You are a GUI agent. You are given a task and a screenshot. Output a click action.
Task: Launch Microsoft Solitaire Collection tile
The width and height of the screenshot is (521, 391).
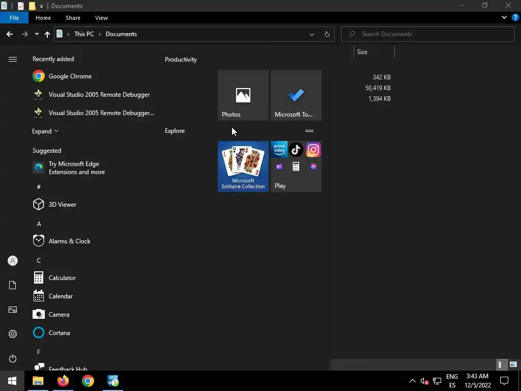pyautogui.click(x=243, y=166)
